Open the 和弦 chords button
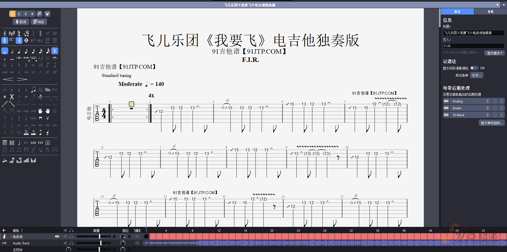The height and width of the screenshot is (252, 507). [x=39, y=22]
